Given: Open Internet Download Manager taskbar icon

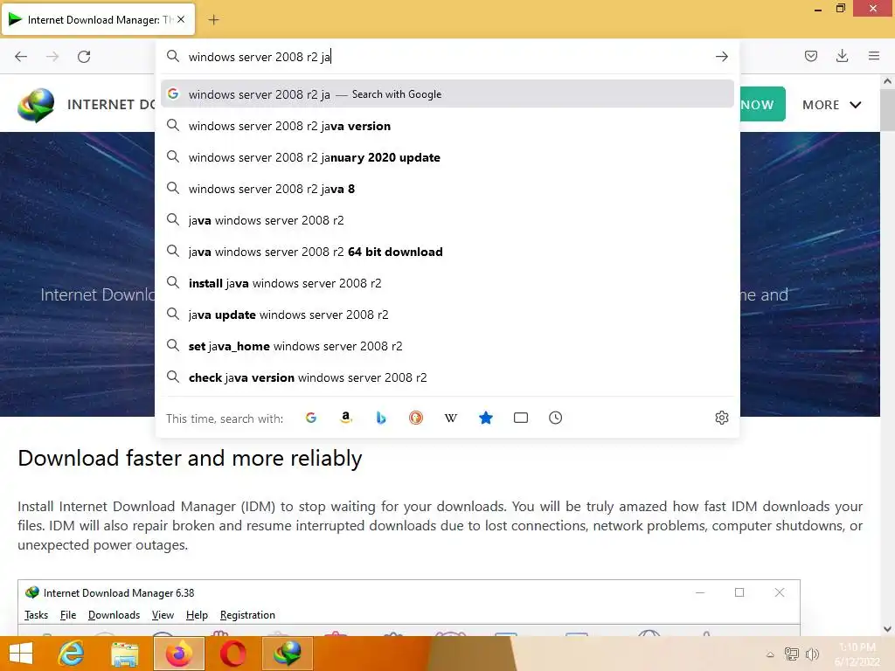Looking at the screenshot, I should tap(287, 654).
